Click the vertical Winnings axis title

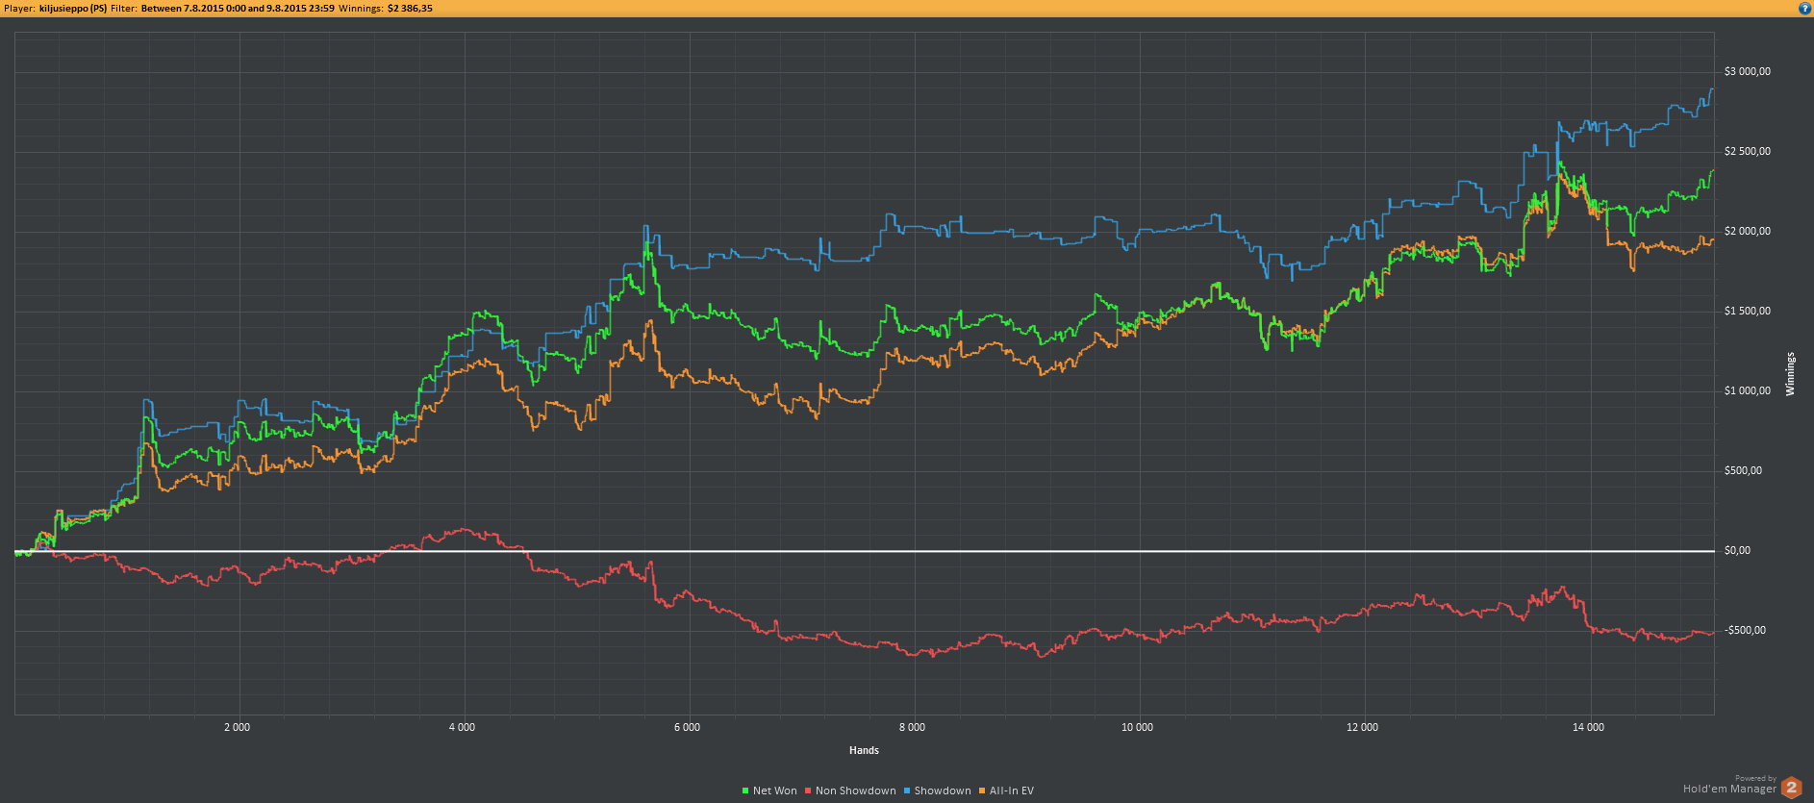1790,374
